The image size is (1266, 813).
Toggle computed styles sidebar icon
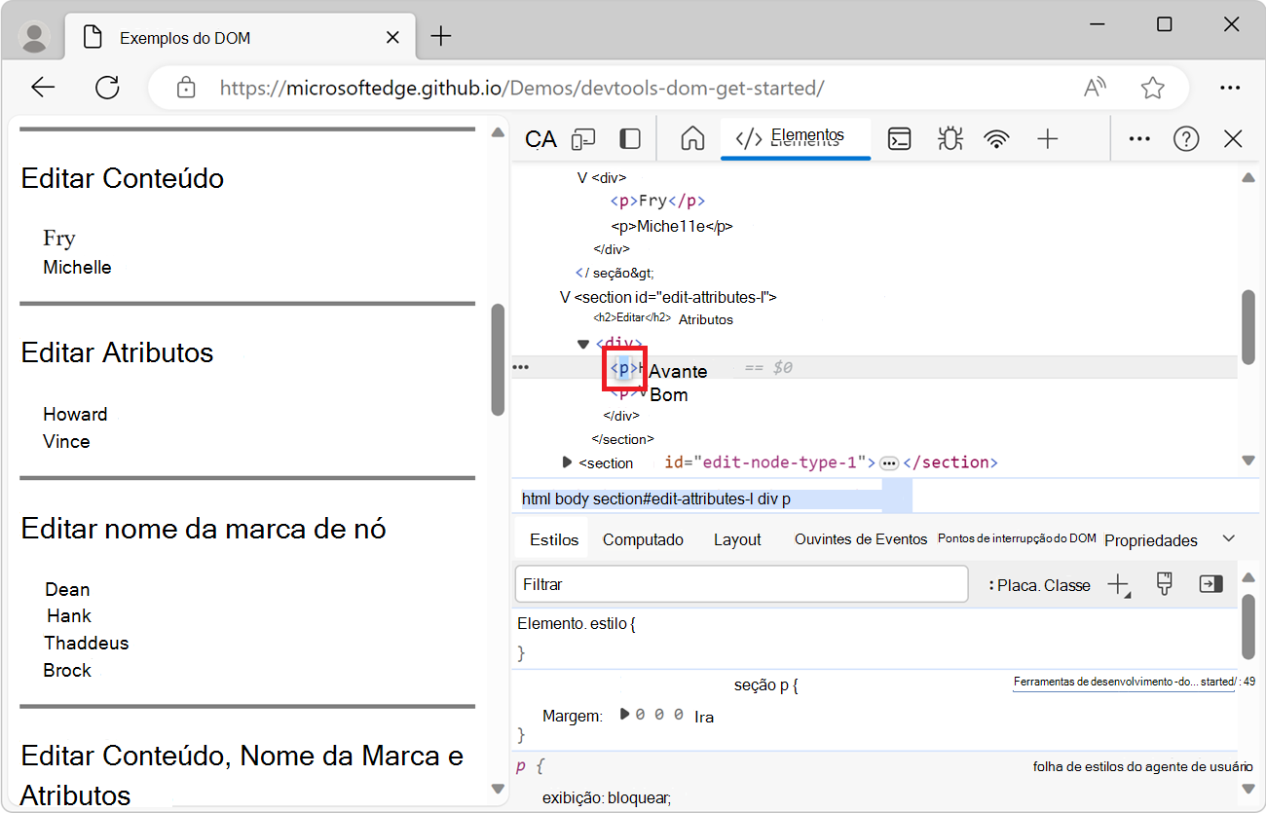pyautogui.click(x=1210, y=584)
